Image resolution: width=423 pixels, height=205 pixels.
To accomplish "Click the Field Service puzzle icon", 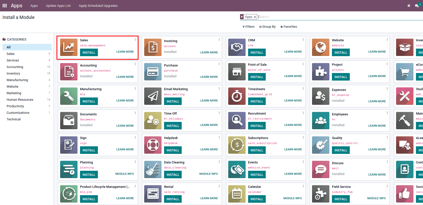I will pos(321,194).
